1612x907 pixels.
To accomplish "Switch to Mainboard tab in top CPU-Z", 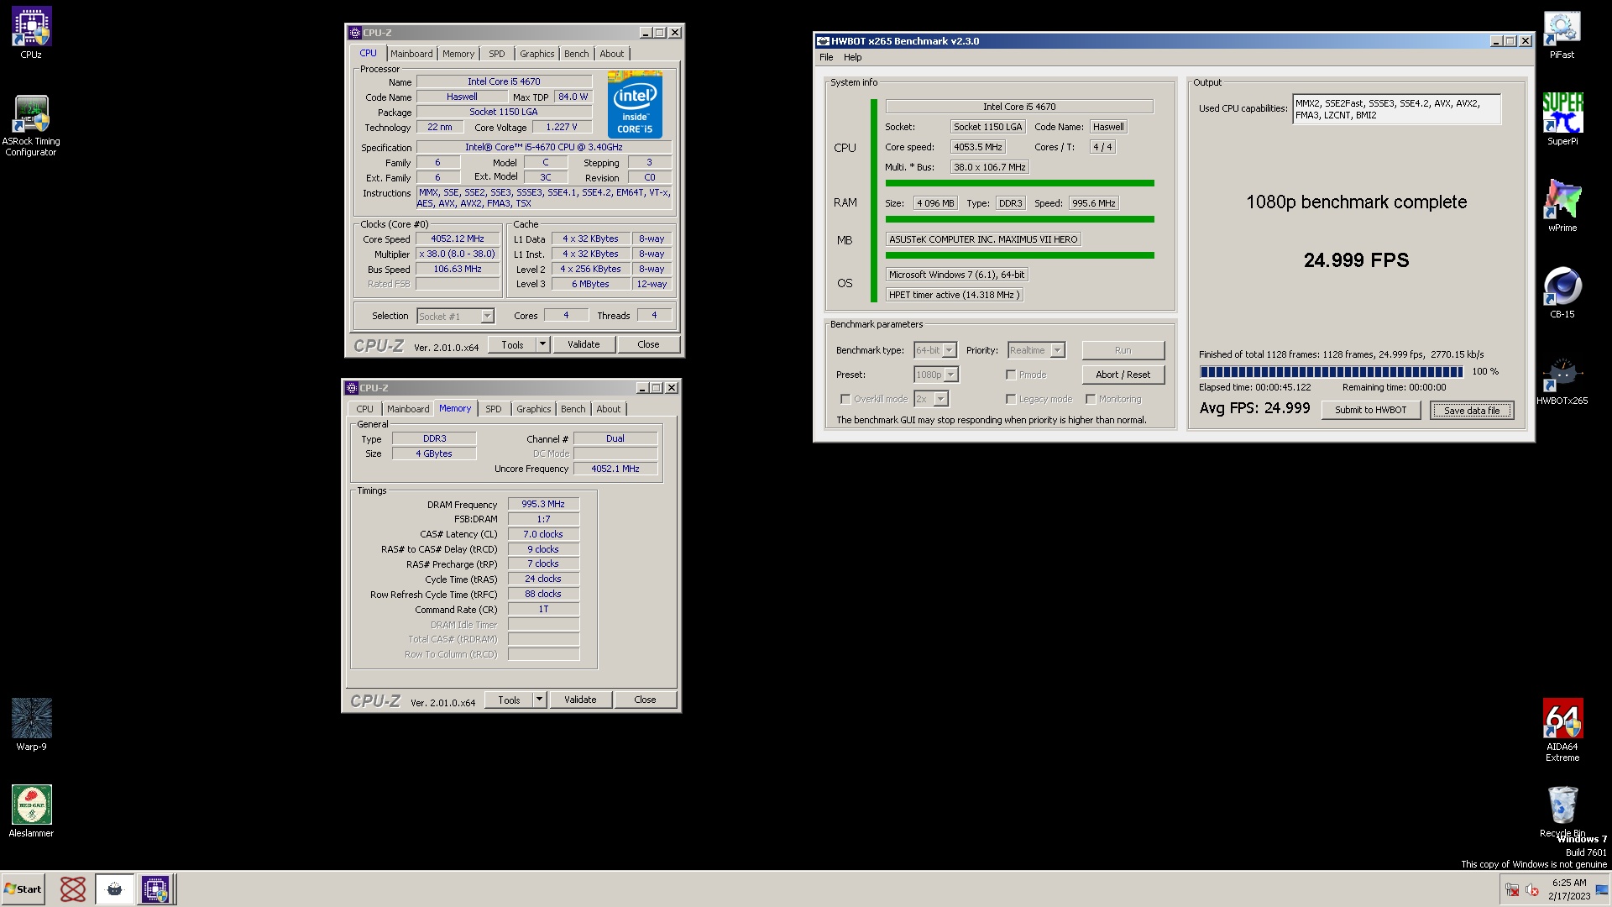I will [411, 54].
